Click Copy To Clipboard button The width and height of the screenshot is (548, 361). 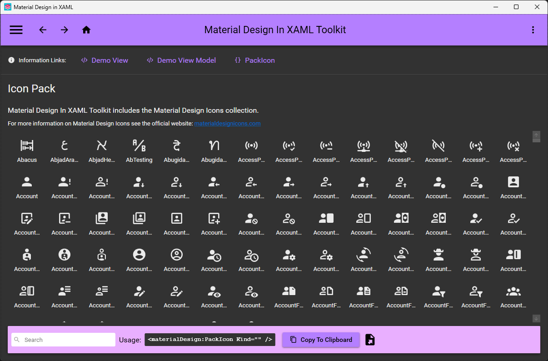coord(321,340)
